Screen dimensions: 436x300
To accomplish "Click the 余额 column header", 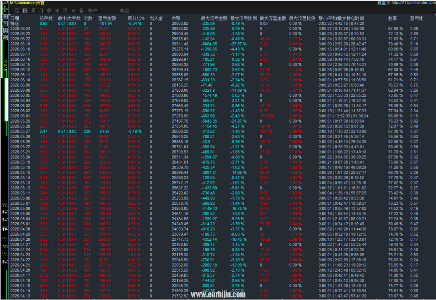I will pyautogui.click(x=176, y=18).
